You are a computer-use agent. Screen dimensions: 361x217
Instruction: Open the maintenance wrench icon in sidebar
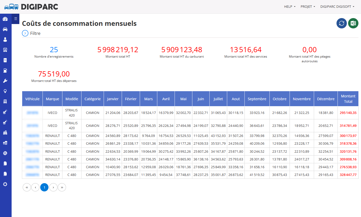coord(5,81)
